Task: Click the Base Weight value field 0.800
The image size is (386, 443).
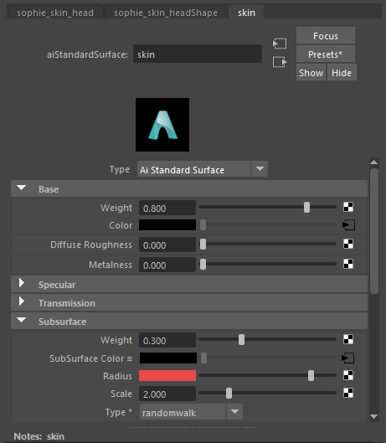Action: coord(167,208)
